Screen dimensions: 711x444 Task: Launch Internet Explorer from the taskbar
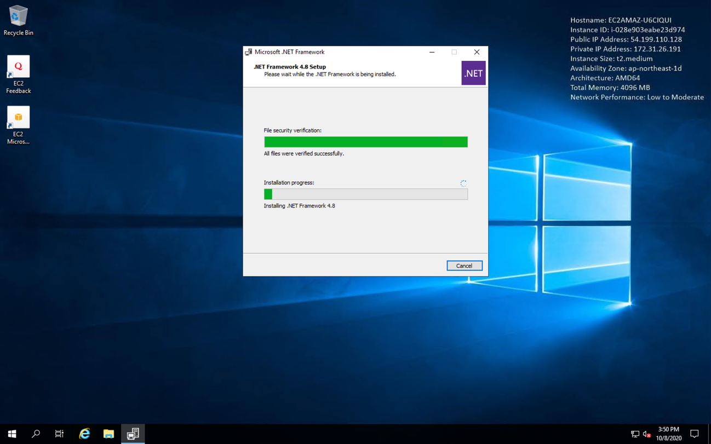click(84, 434)
